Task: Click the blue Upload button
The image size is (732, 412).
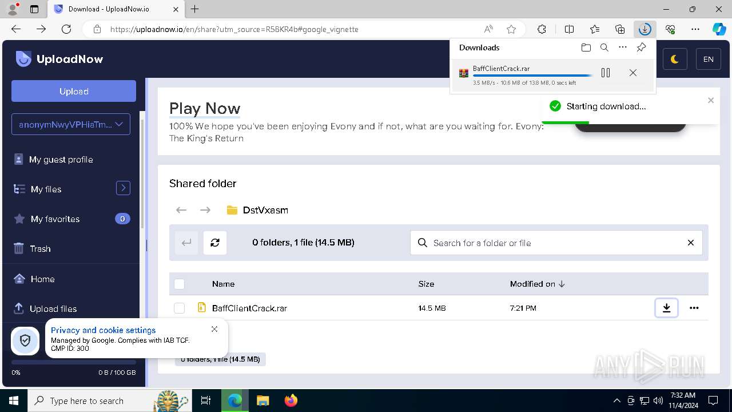Action: pos(74,91)
